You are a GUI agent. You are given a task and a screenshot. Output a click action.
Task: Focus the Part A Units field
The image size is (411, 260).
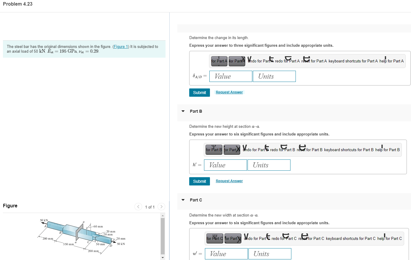click(x=274, y=76)
